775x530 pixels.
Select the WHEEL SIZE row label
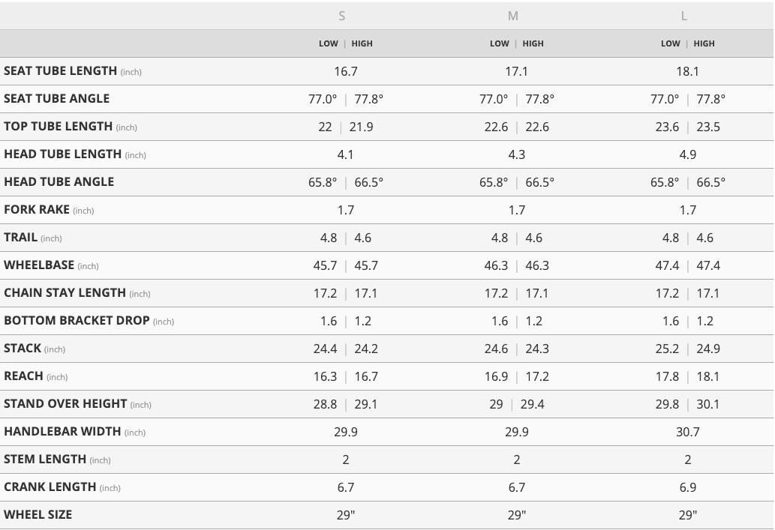coord(38,515)
